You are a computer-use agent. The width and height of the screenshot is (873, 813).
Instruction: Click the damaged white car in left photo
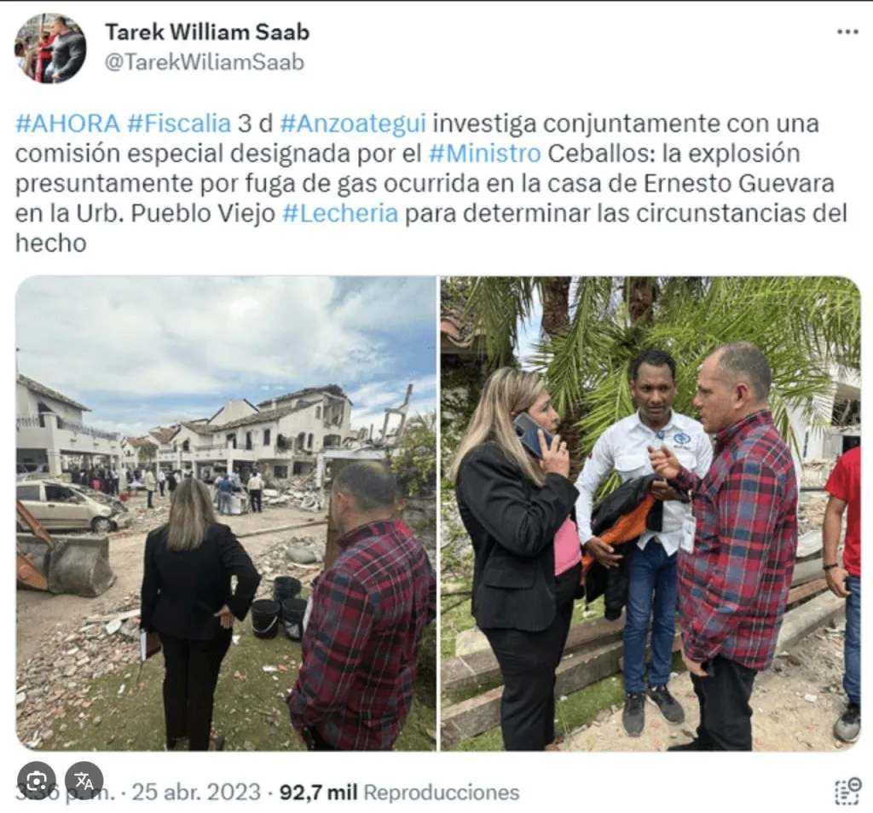(x=71, y=505)
